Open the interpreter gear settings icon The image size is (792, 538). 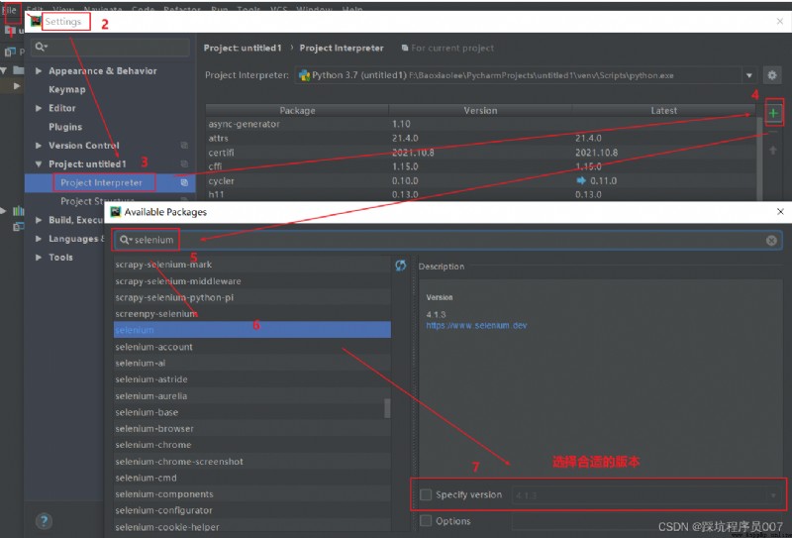click(x=772, y=75)
